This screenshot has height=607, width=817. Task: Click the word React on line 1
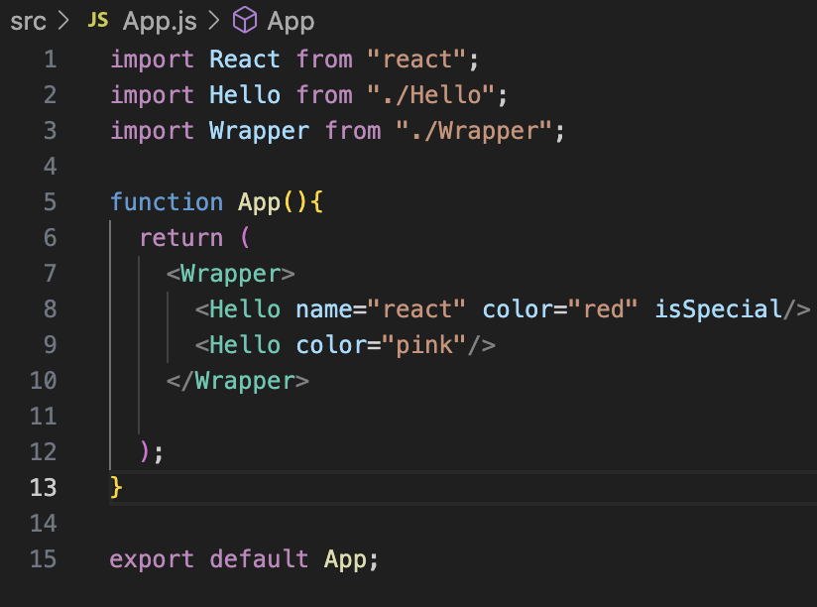[x=244, y=60]
